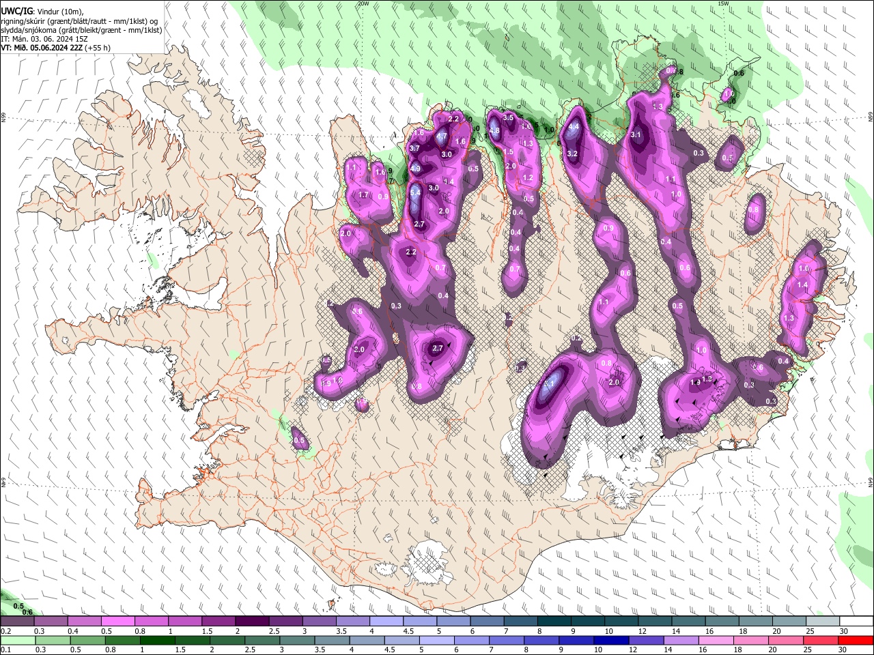
Task: Click the '25' label in the upper legend row
Action: coord(810,631)
